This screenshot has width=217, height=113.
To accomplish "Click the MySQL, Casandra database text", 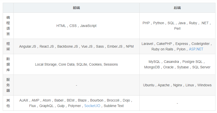I will pyautogui.click(x=177, y=64).
